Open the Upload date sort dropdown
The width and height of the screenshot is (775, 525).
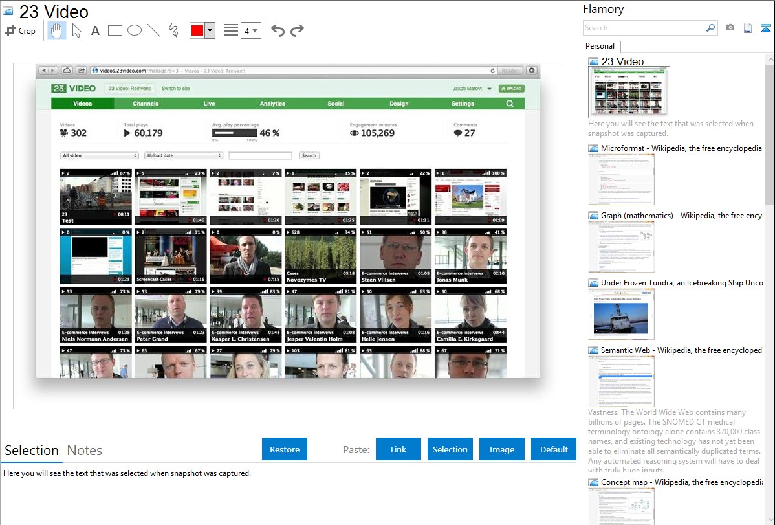coord(184,155)
